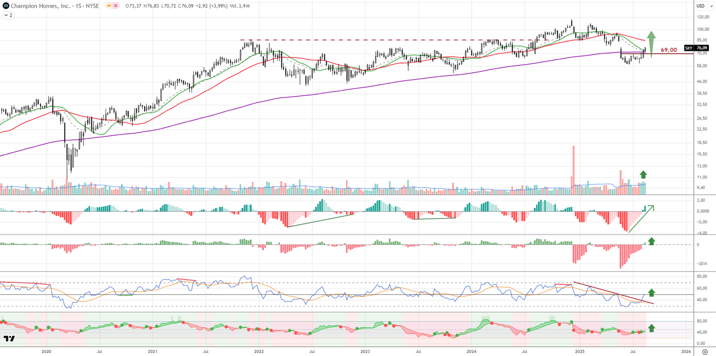Open the USD currency dropdown
The width and height of the screenshot is (716, 356).
704,6
